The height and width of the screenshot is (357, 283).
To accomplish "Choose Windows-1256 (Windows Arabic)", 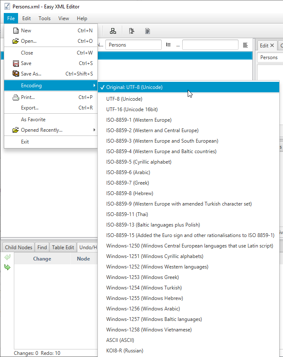I will (189, 308).
